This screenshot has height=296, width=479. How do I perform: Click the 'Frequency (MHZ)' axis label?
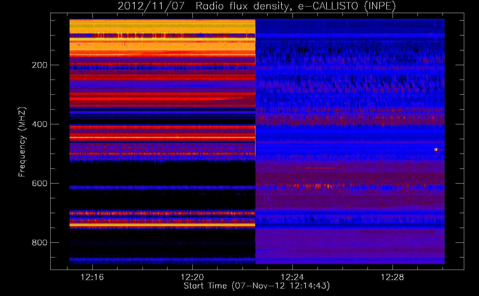point(22,142)
